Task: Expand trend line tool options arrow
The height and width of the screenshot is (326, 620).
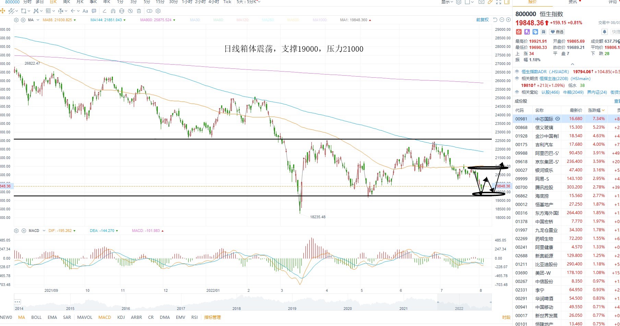Action: 16,11
